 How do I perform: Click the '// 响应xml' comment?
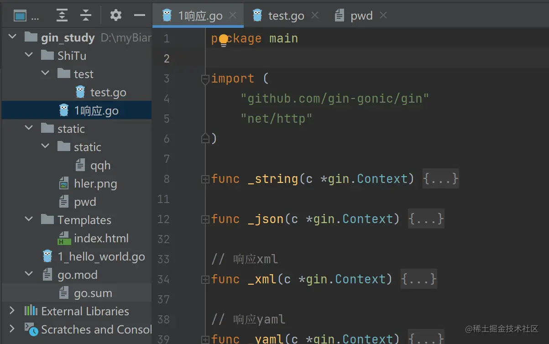[245, 259]
